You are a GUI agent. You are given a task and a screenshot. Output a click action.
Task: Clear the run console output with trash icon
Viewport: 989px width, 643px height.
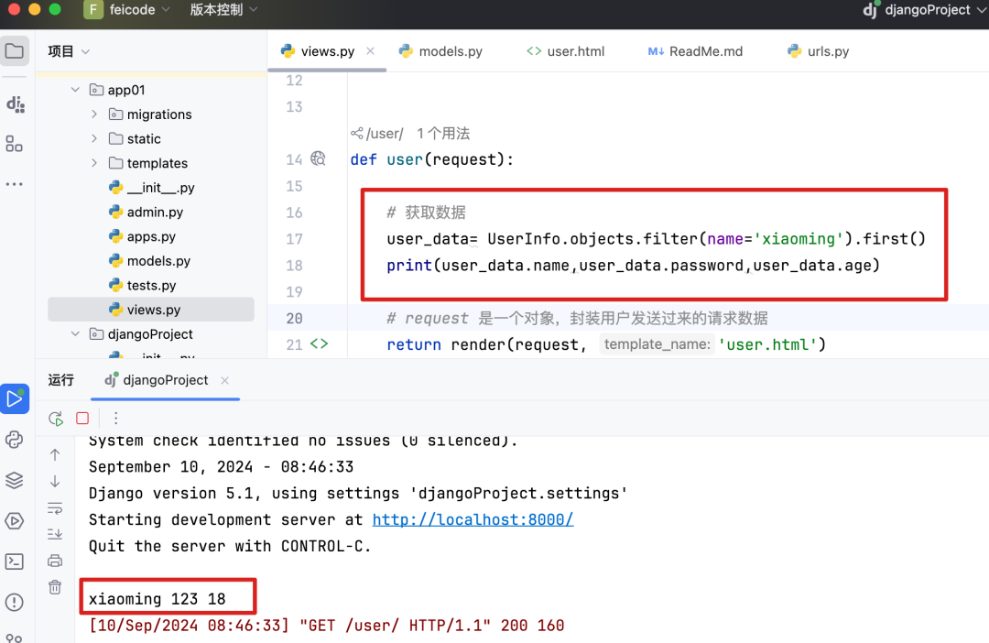pyautogui.click(x=55, y=588)
